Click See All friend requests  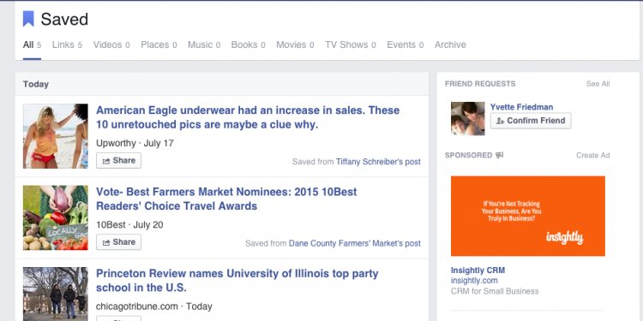[x=598, y=84]
